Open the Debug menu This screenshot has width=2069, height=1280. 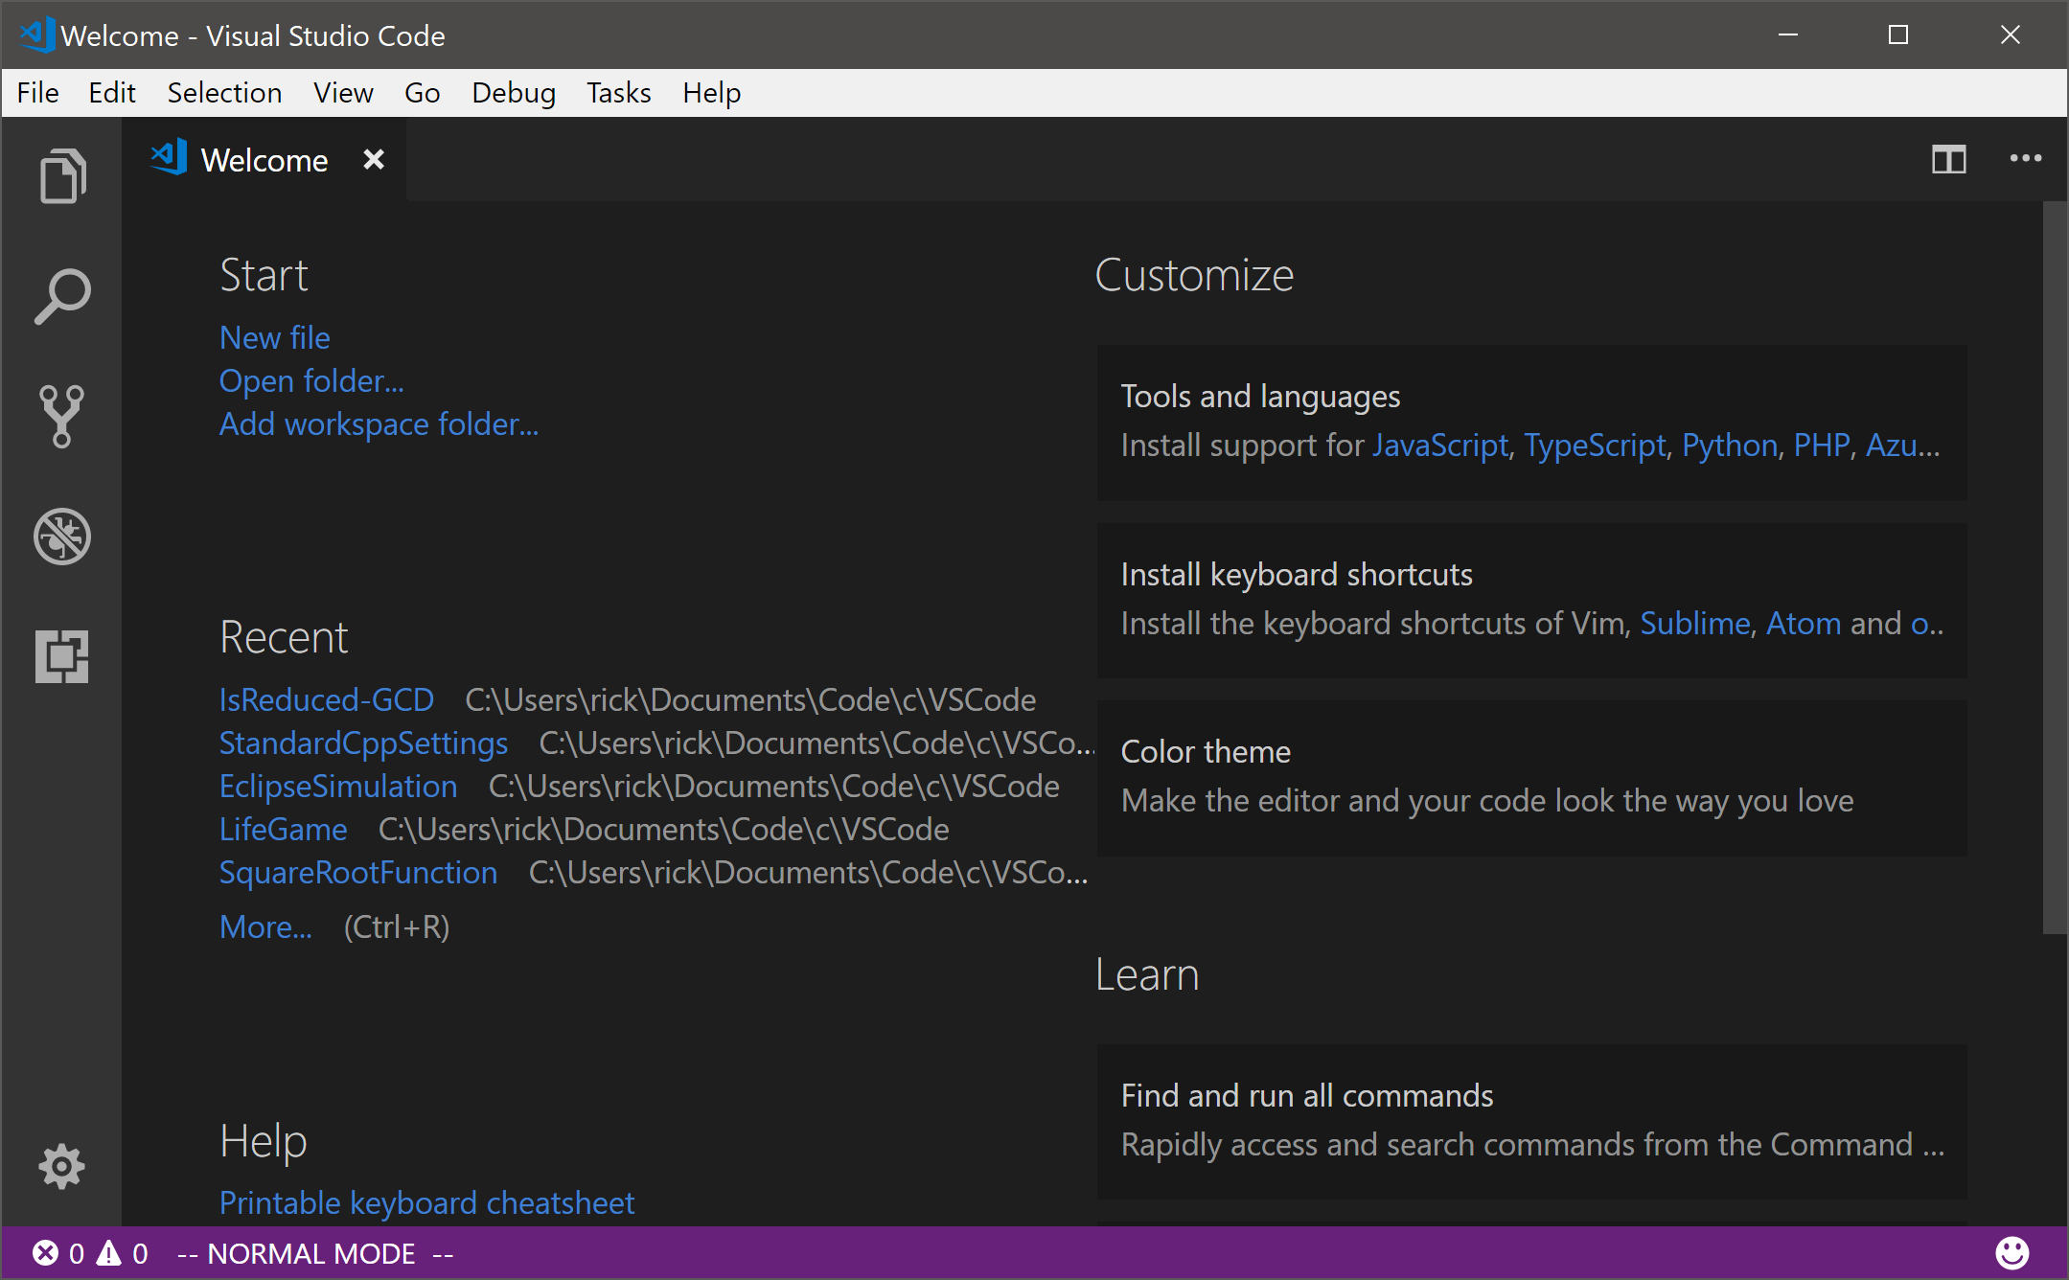(514, 93)
